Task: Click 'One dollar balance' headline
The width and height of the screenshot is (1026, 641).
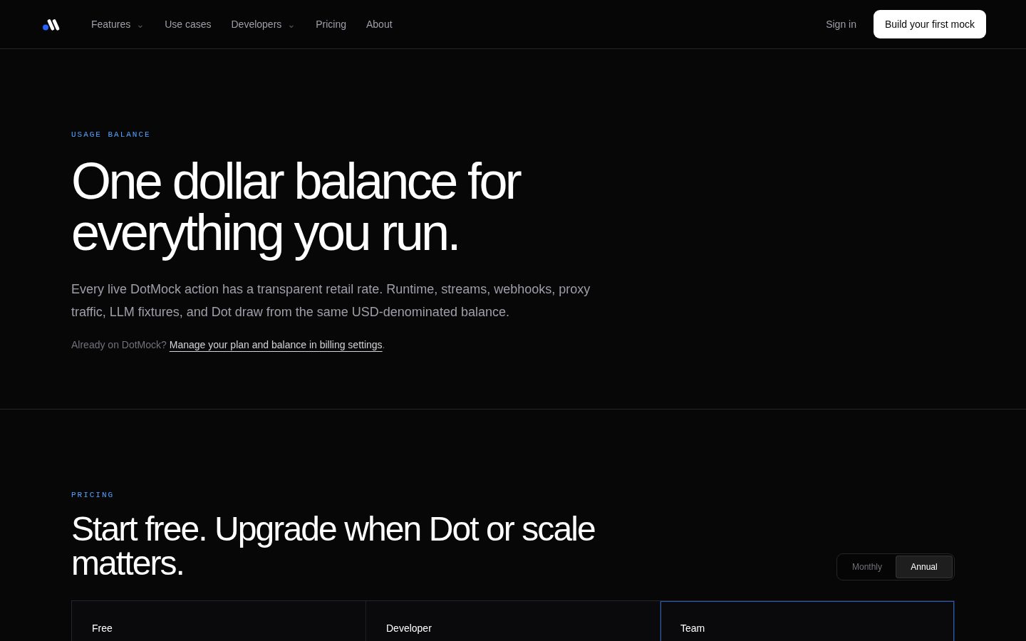Action: click(x=296, y=207)
